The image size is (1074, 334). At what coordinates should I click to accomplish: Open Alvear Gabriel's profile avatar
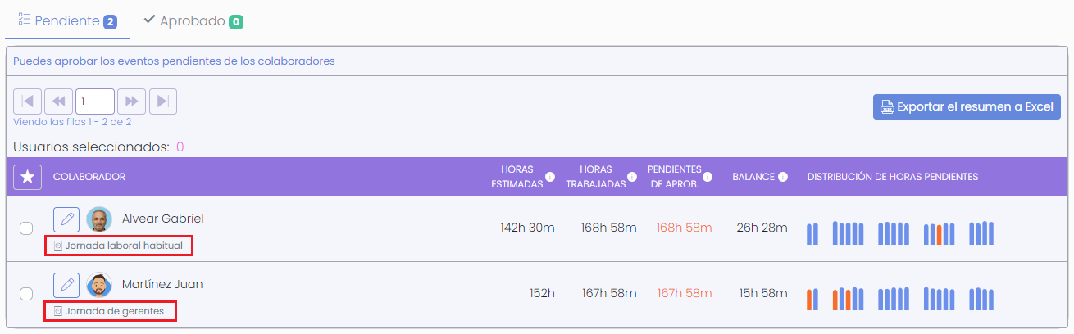99,219
